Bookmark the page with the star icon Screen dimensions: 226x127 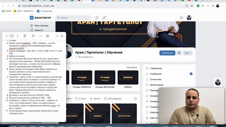(x=192, y=6)
